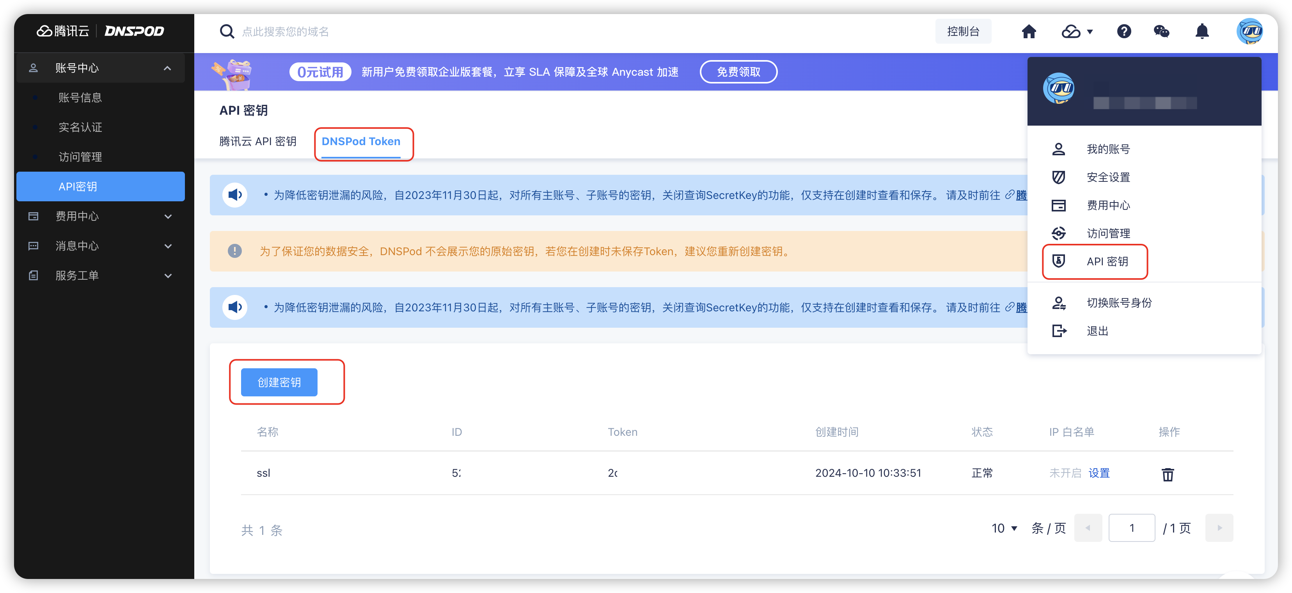Image resolution: width=1292 pixels, height=593 pixels.
Task: Click the API key shield icon in dropdown
Action: (1058, 261)
